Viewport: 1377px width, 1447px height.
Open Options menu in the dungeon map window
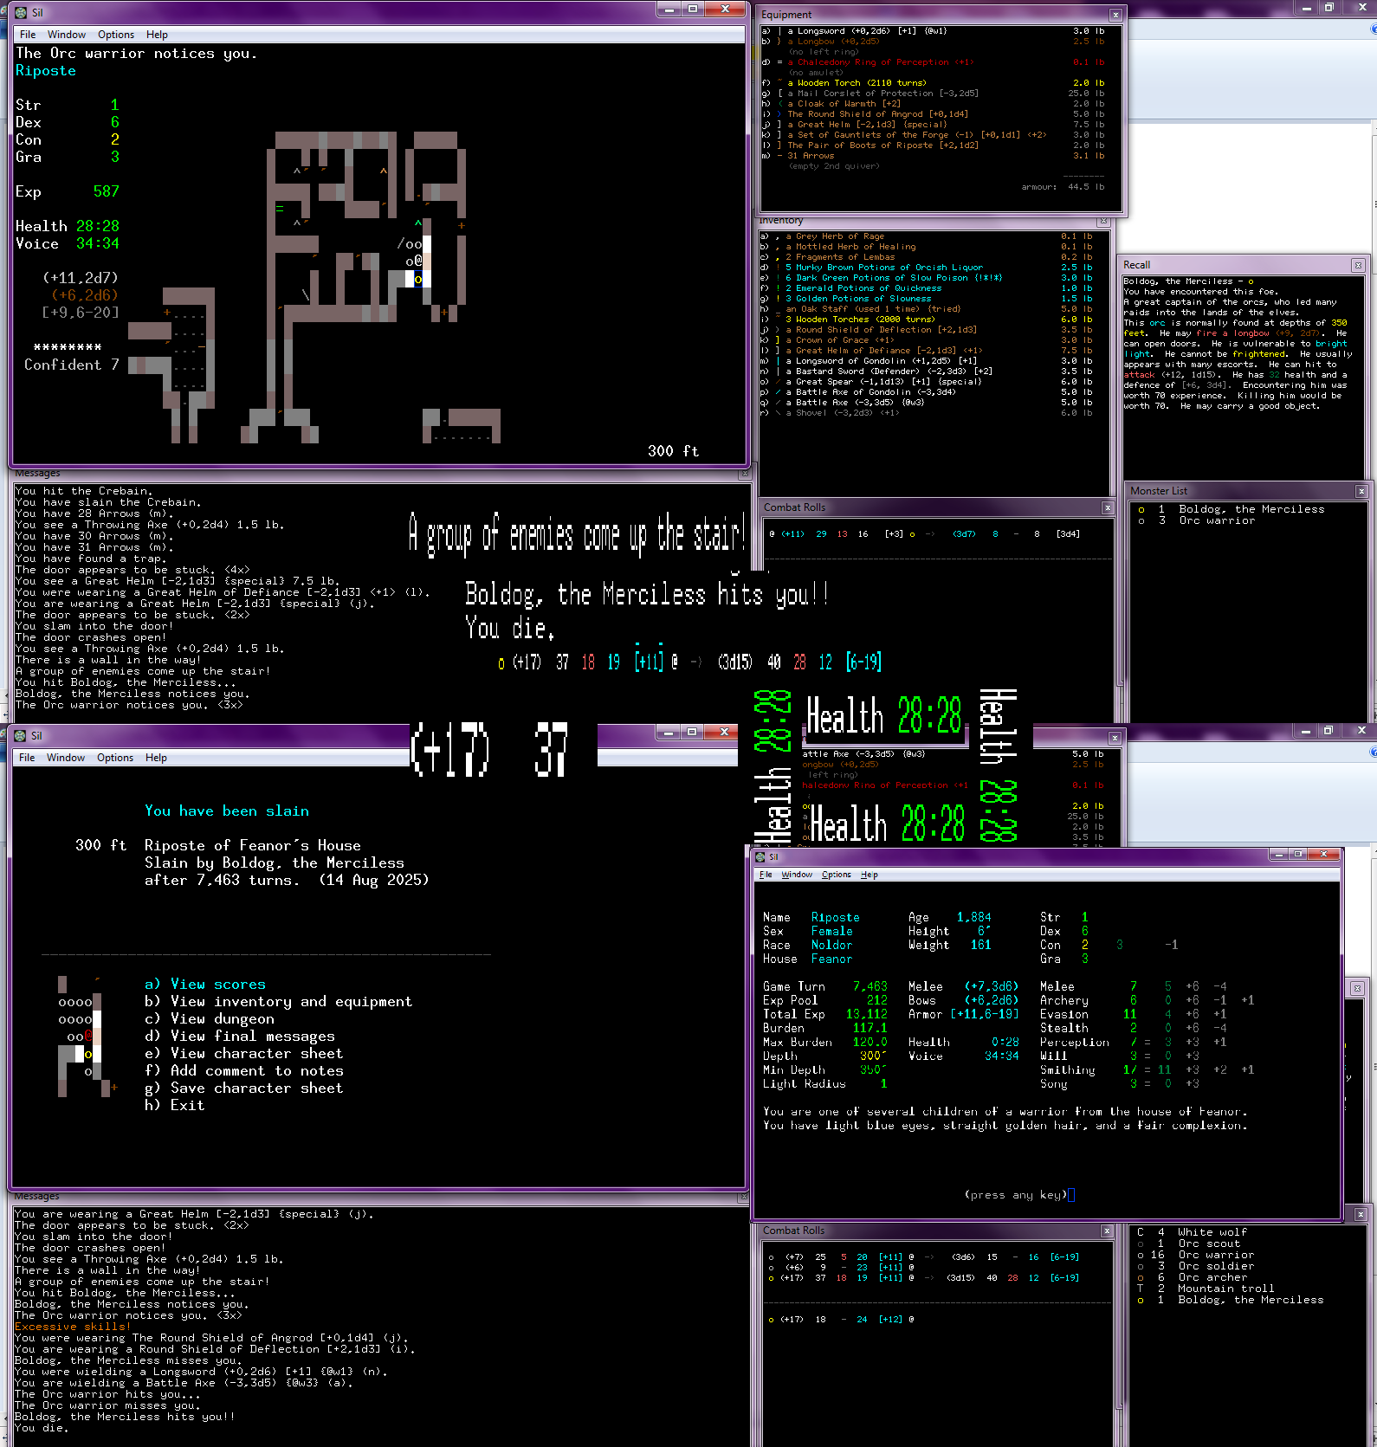pos(116,35)
